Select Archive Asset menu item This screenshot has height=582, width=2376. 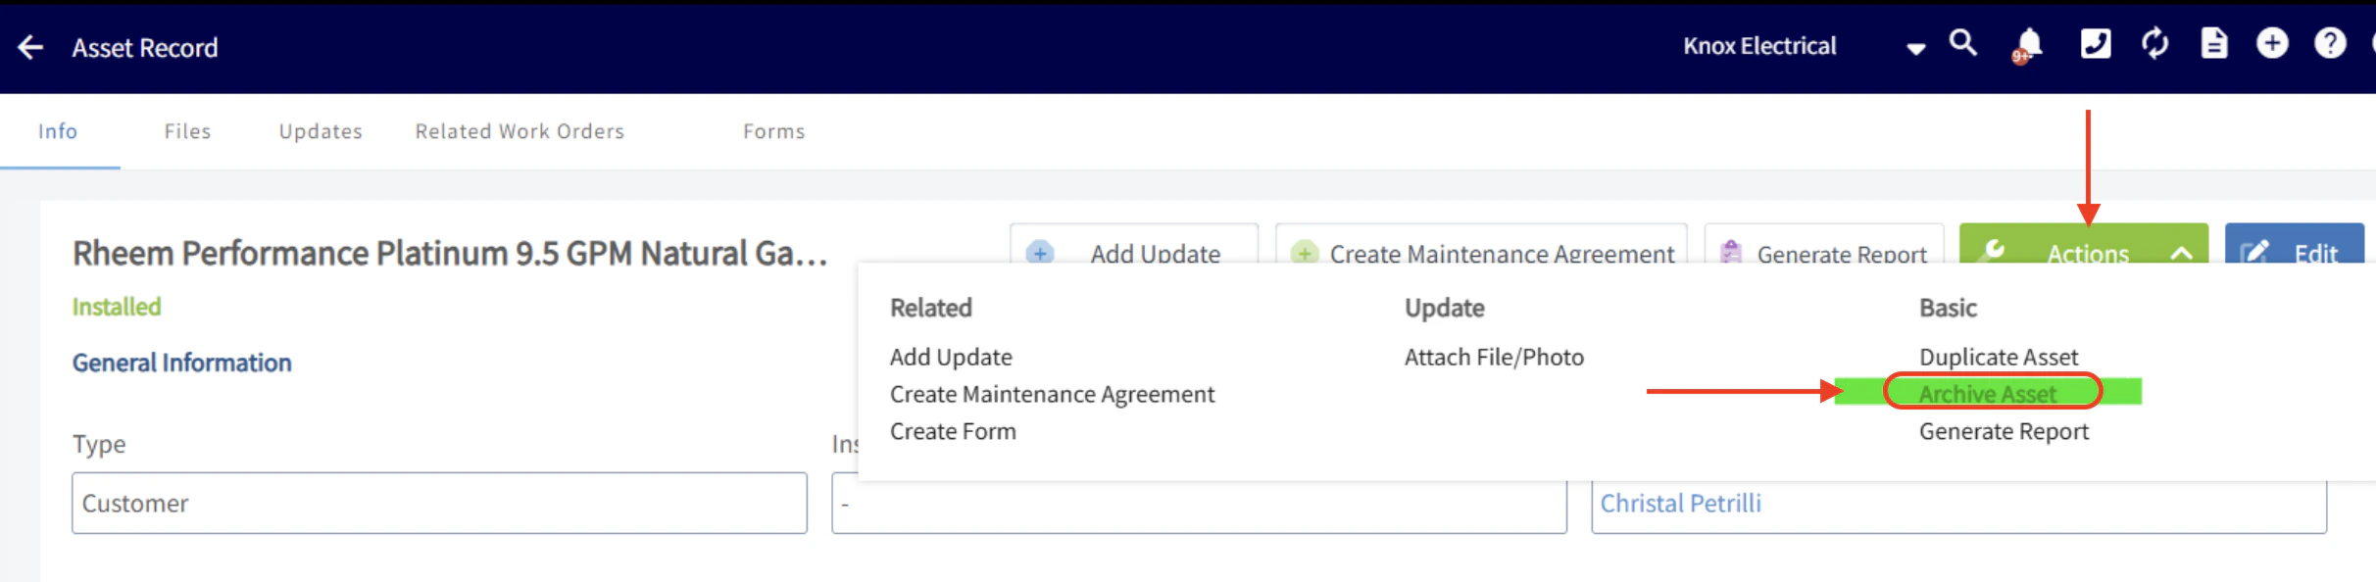tap(1988, 393)
